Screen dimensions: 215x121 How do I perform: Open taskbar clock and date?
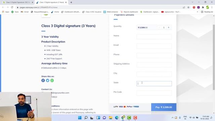pyautogui.click(x=205, y=118)
